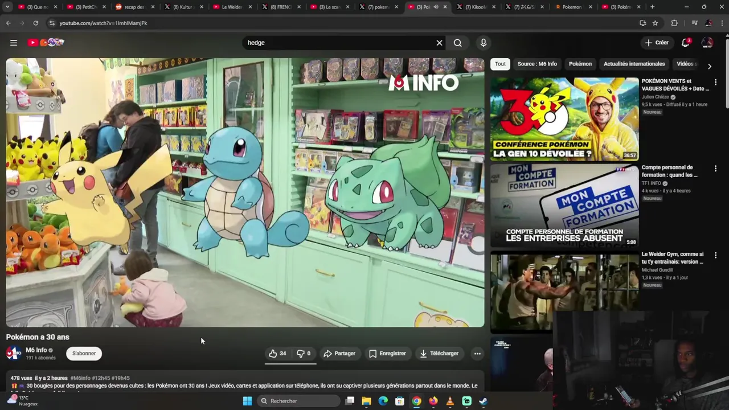Click the #M6info hashtag link
The height and width of the screenshot is (410, 729).
[80, 378]
